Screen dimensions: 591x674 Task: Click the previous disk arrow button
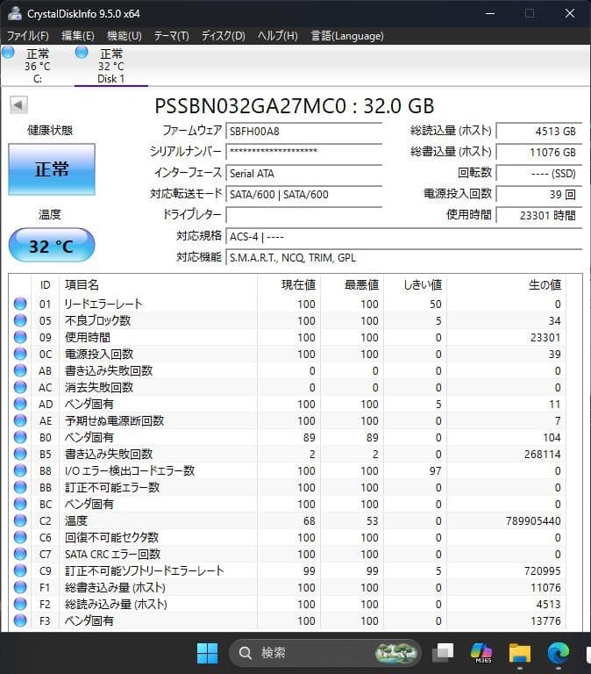pyautogui.click(x=18, y=104)
